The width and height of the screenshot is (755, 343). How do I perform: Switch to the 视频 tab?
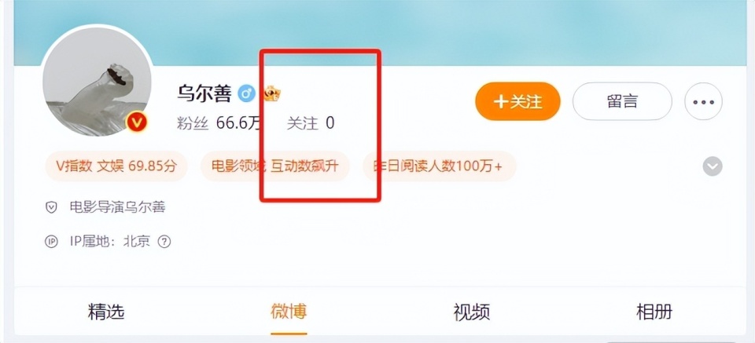coord(472,312)
